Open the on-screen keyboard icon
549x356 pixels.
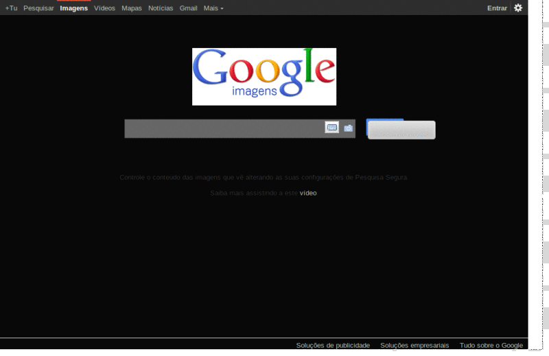[331, 128]
